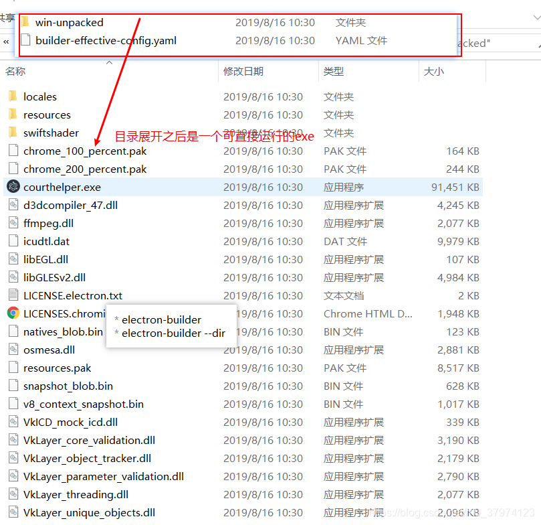
Task: Select the snapshot_blob.bin file name
Action: click(x=68, y=386)
